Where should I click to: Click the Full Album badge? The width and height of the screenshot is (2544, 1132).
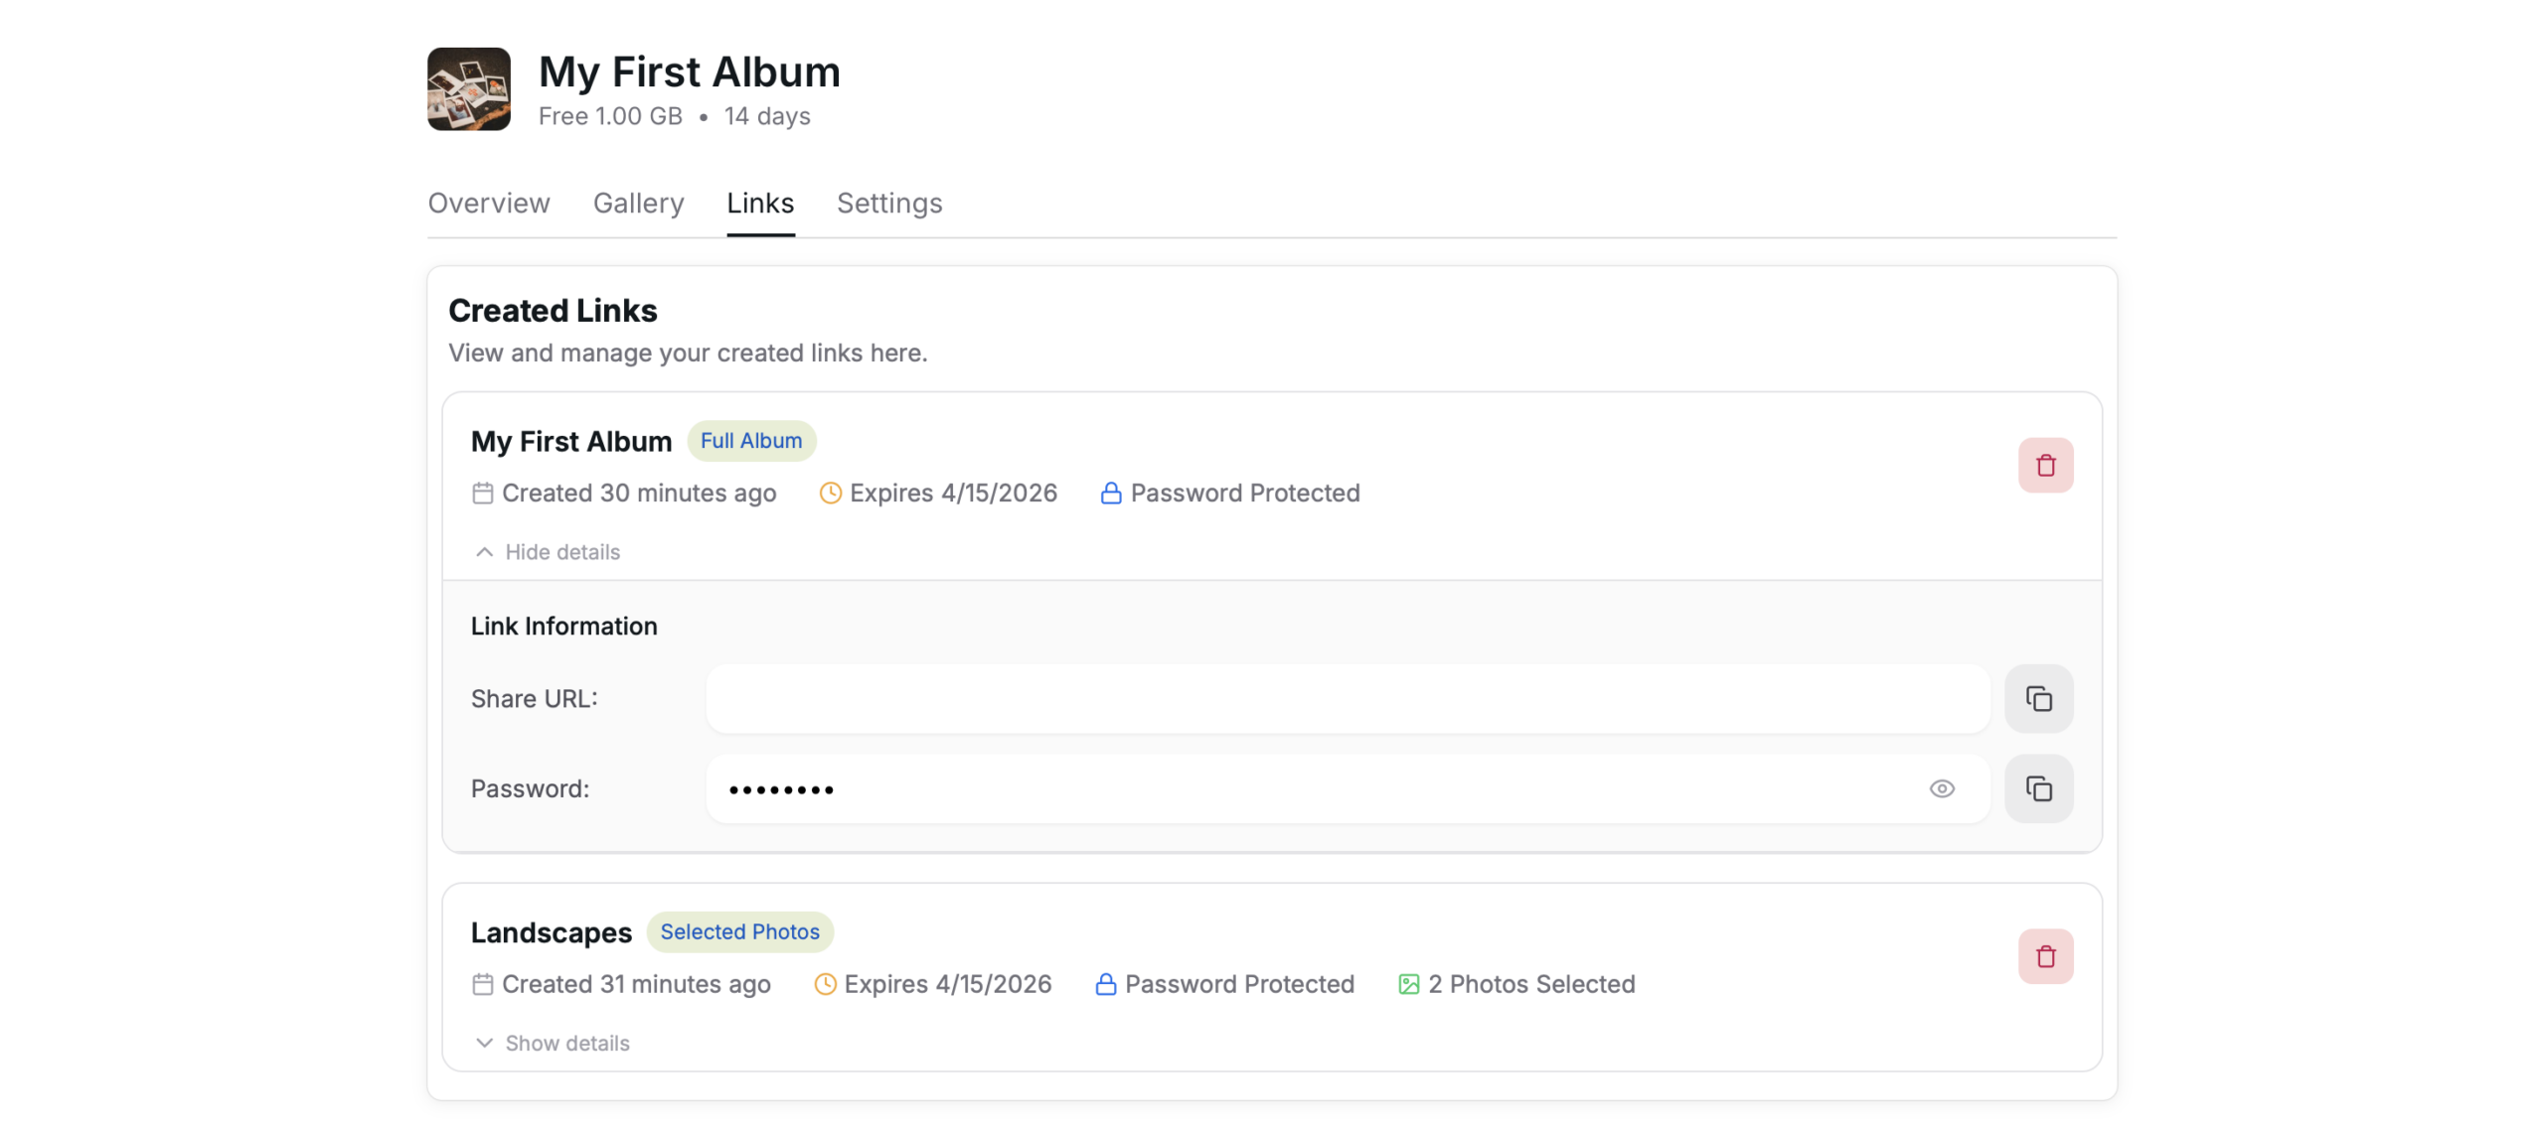[750, 441]
